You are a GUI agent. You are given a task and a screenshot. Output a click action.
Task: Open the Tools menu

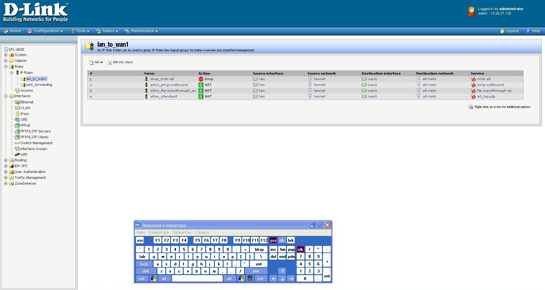click(82, 31)
